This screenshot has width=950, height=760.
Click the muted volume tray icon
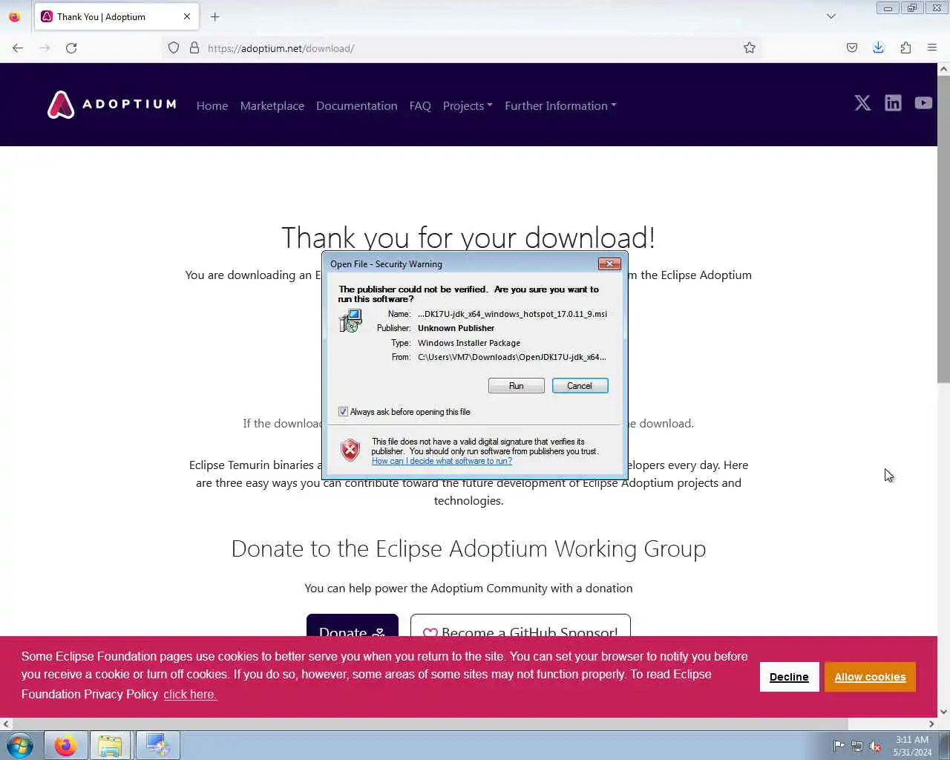876,747
